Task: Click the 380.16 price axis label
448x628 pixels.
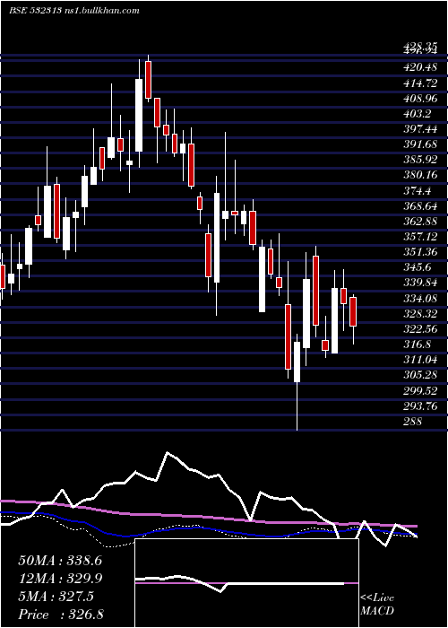Action: tap(419, 175)
